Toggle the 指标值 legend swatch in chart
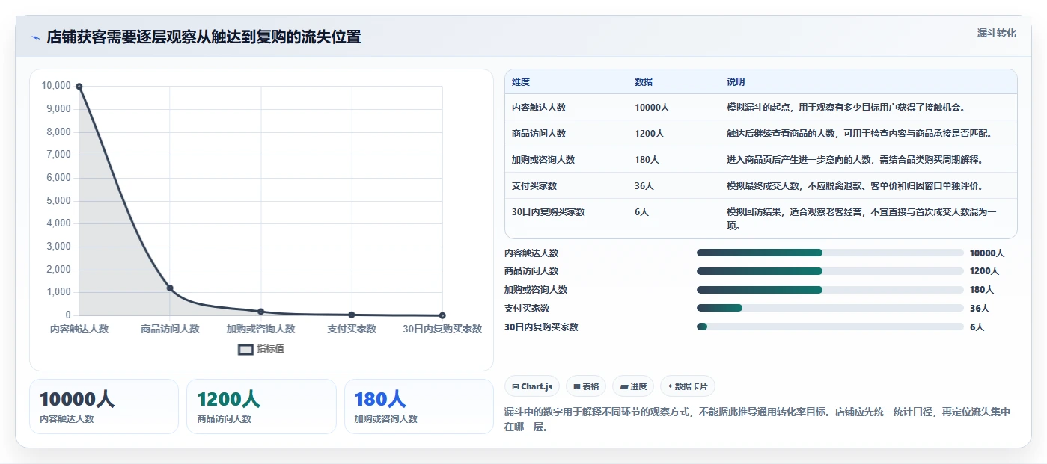Screen dimensions: 1047x464 click(245, 349)
